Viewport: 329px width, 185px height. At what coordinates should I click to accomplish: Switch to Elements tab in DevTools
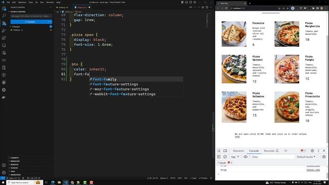(239, 151)
